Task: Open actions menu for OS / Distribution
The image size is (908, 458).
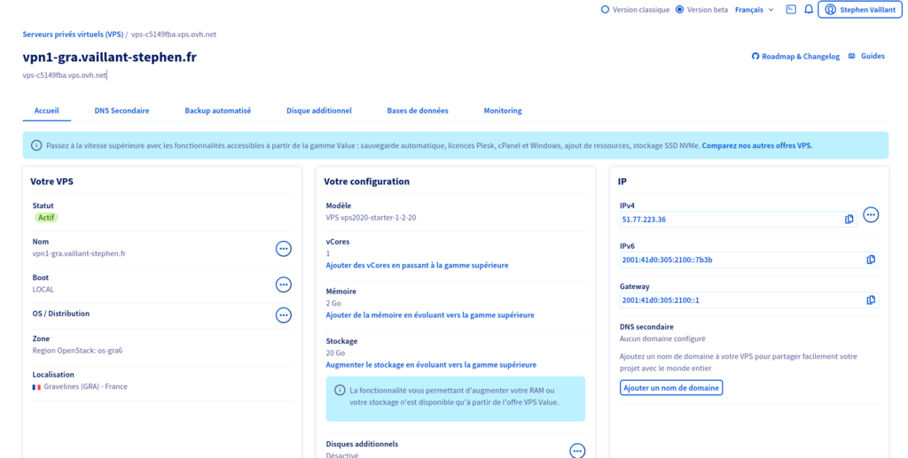Action: [x=284, y=314]
